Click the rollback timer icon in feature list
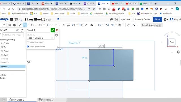Image resolution: width=181 pixels, height=102 pixels. (22, 30)
